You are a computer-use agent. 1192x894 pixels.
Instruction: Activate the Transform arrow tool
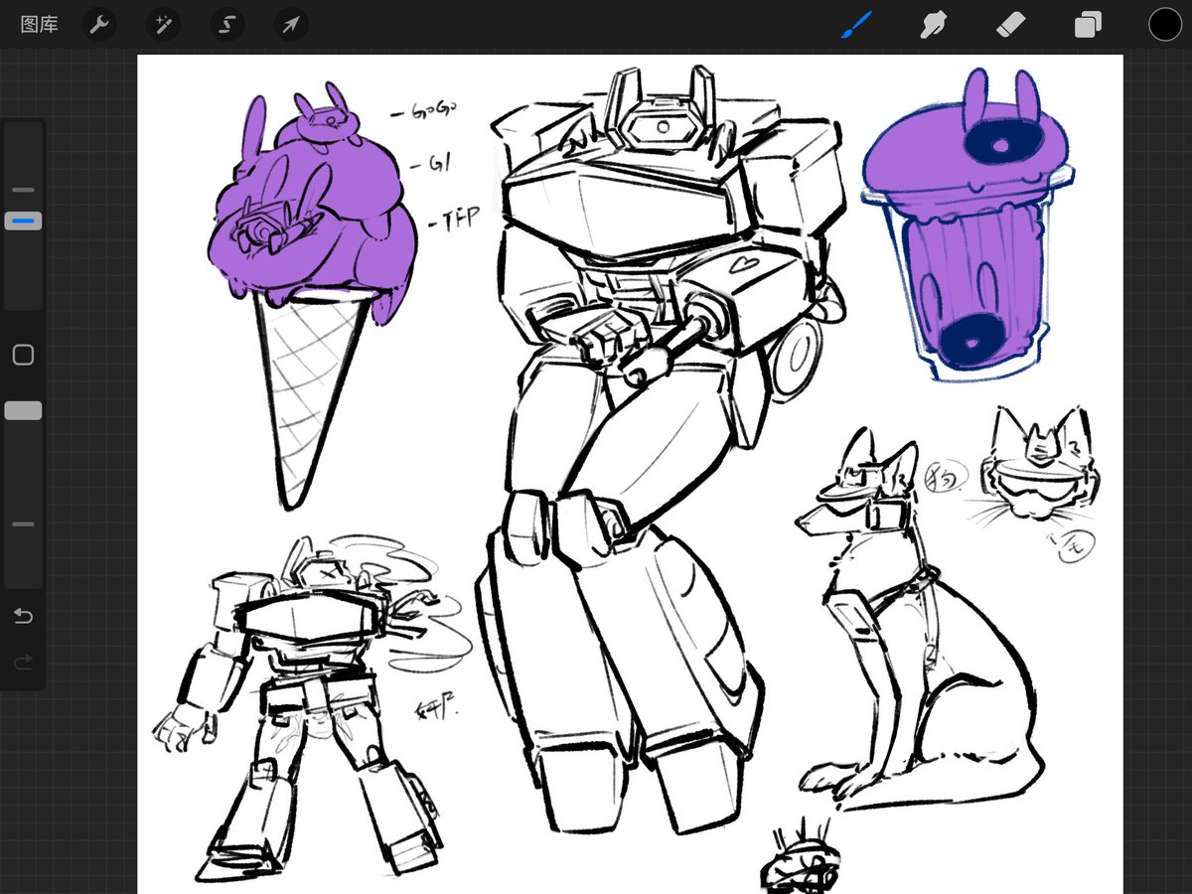coord(291,25)
